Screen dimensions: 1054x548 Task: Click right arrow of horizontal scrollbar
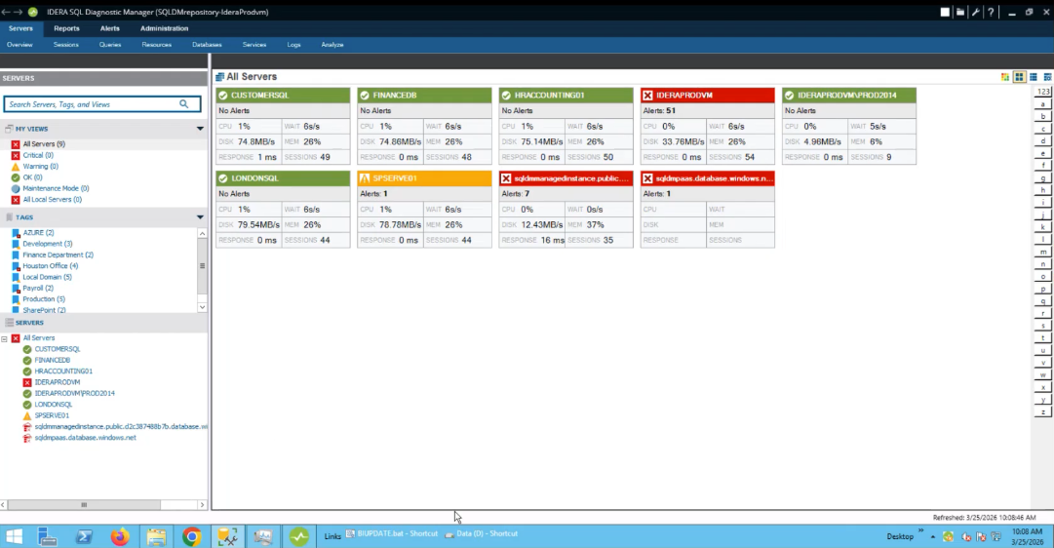pos(202,504)
